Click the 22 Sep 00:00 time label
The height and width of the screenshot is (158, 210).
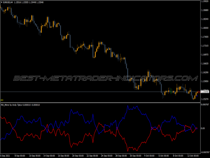(92, 156)
